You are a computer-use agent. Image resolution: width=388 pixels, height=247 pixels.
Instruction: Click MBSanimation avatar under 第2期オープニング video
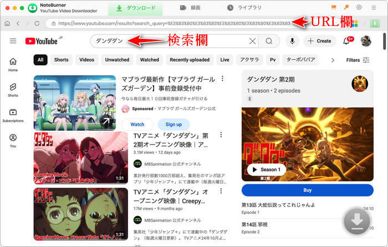[137, 164]
